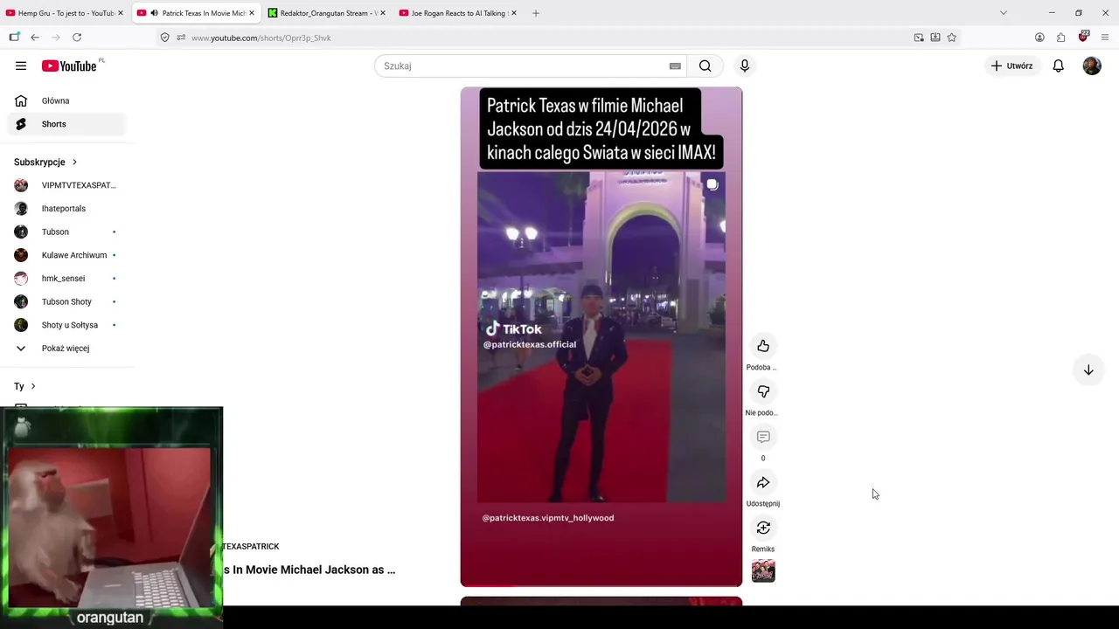Open the on-screen keyboard icon in search box

click(x=675, y=66)
